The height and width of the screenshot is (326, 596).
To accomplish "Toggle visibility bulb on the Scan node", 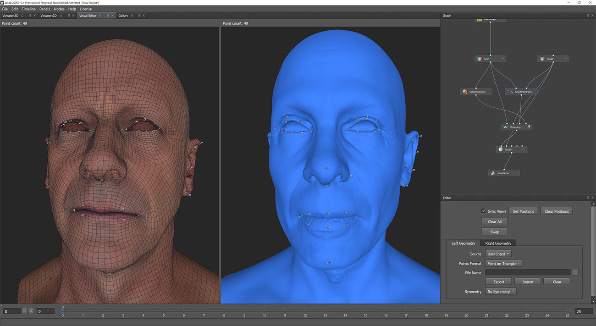I will pyautogui.click(x=503, y=58).
